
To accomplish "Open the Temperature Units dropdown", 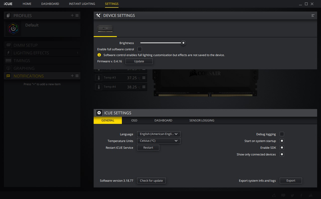I will (x=159, y=141).
